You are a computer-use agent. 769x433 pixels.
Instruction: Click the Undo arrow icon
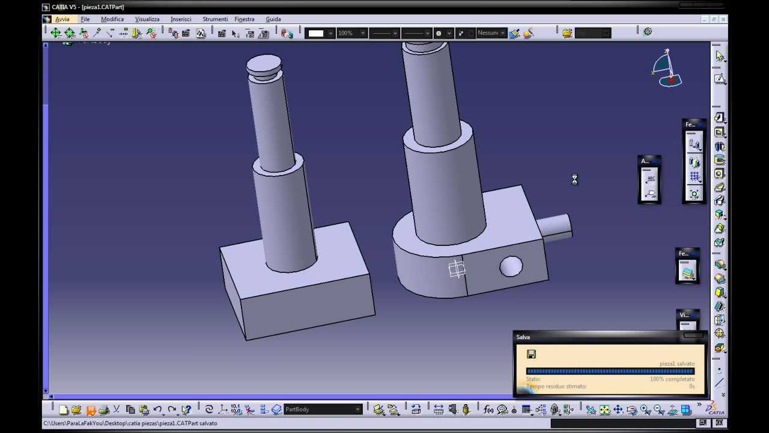click(x=158, y=410)
